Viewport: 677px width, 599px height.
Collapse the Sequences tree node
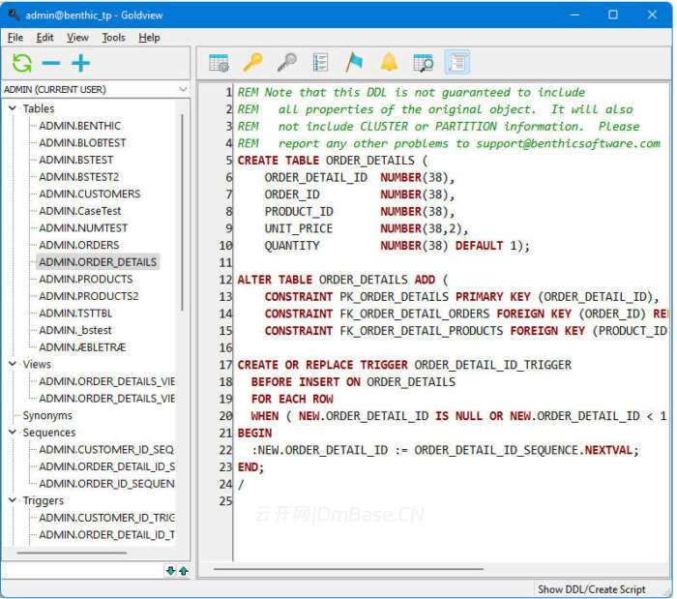[x=13, y=433]
